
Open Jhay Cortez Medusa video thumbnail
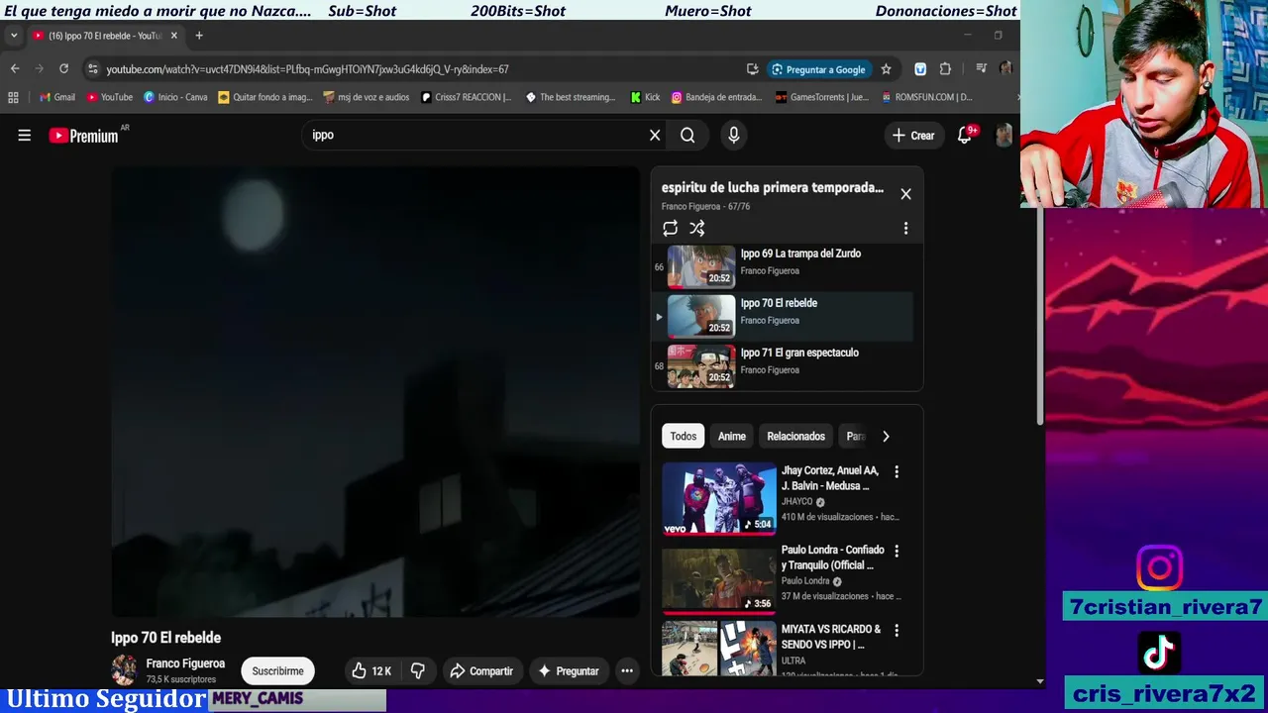click(x=719, y=498)
